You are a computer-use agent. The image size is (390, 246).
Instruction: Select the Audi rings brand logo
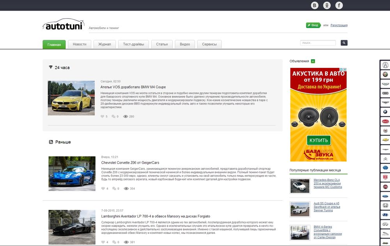(385, 93)
